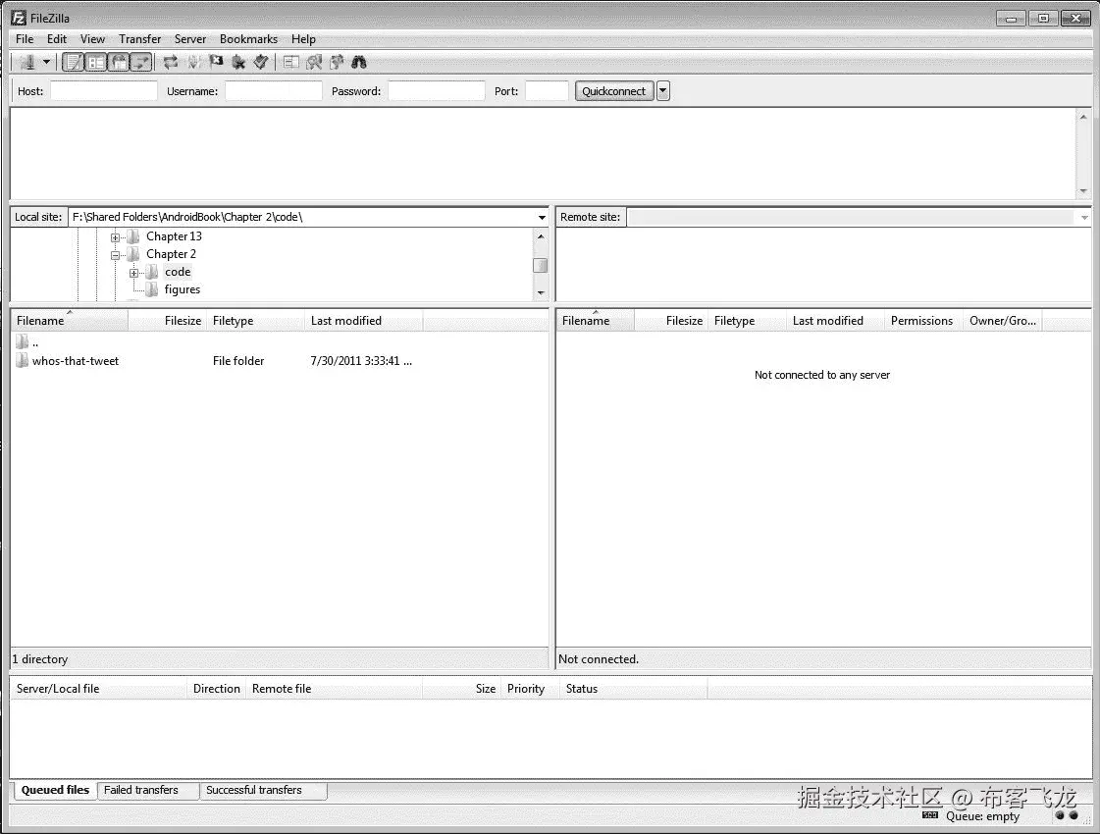
Task: Select the parent directory '..' folder icon
Action: pos(22,341)
